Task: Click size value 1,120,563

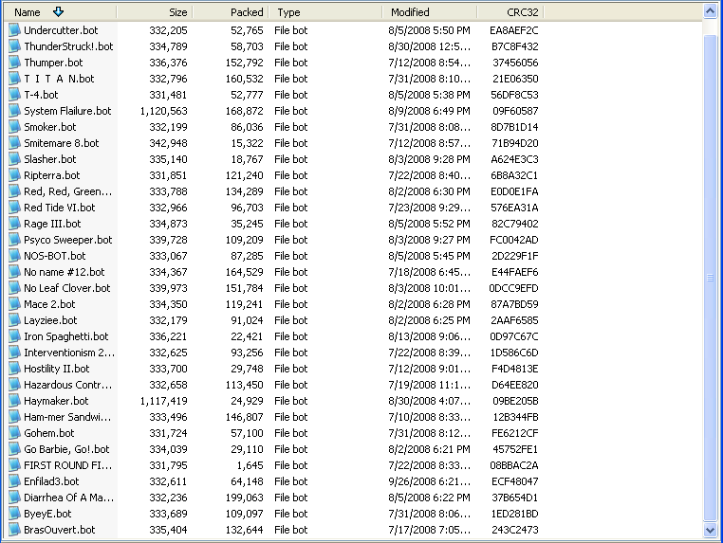Action: pyautogui.click(x=164, y=111)
